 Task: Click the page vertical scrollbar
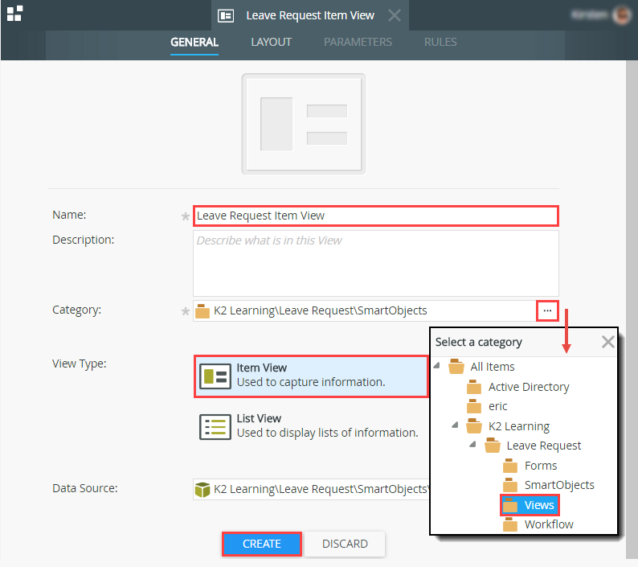[x=632, y=310]
